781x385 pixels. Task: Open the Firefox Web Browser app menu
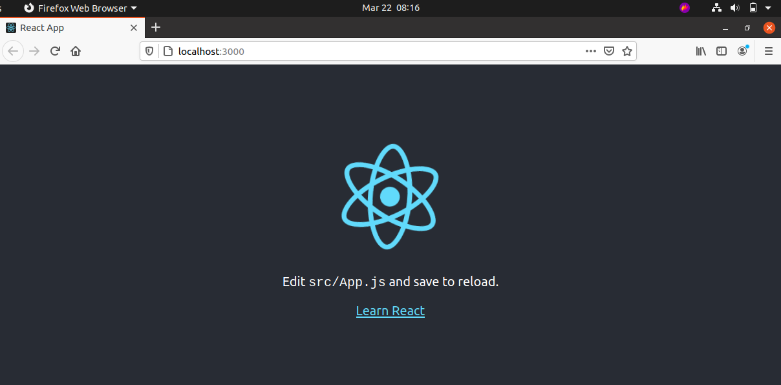pos(80,8)
